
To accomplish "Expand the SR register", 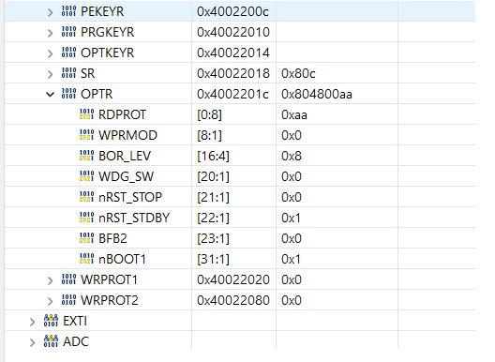I will pos(51,74).
